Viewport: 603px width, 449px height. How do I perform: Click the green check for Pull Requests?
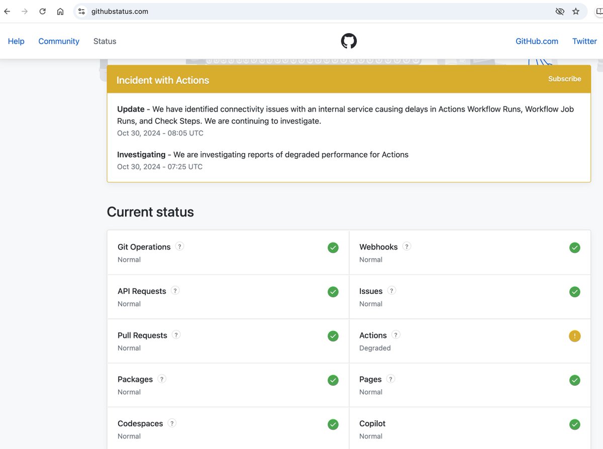click(333, 336)
